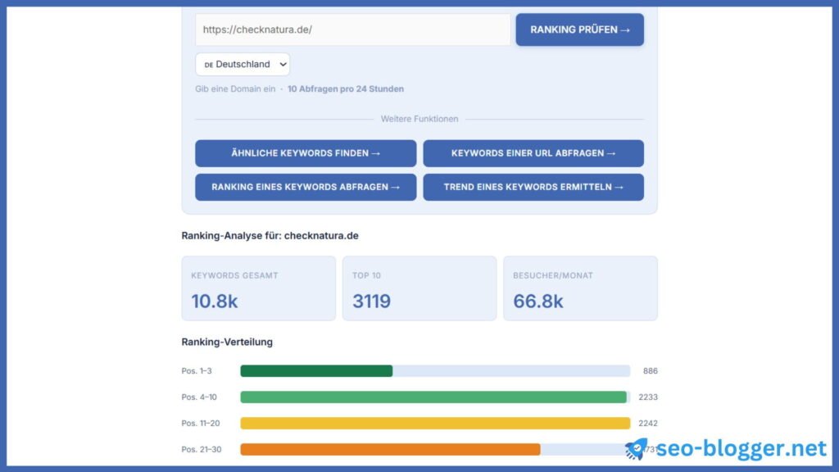The image size is (839, 472).
Task: Select the KEYWORDS GESAMT 10.8k card
Action: tap(258, 288)
